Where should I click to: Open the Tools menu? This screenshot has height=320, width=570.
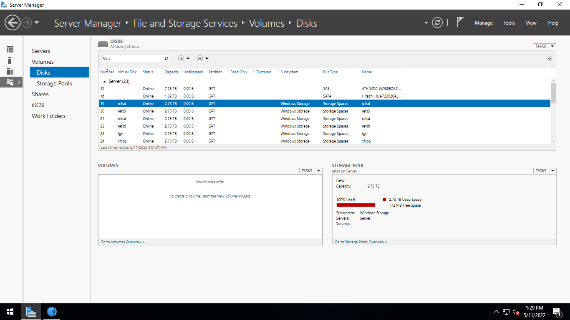pos(509,23)
